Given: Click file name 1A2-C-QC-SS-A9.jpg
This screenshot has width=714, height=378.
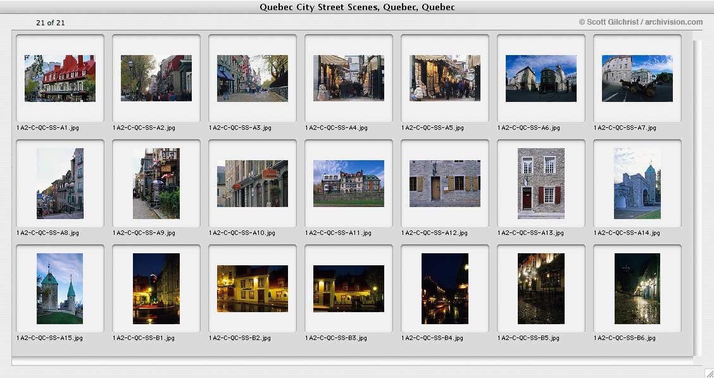Looking at the screenshot, I should tap(144, 233).
